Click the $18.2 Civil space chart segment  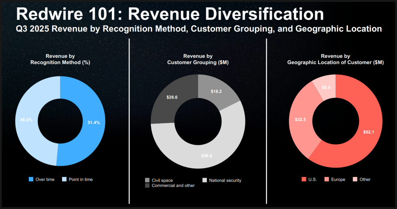(x=217, y=92)
